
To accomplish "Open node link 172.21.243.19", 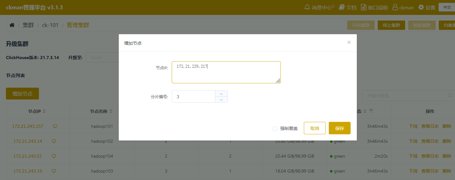I will click(28, 171).
